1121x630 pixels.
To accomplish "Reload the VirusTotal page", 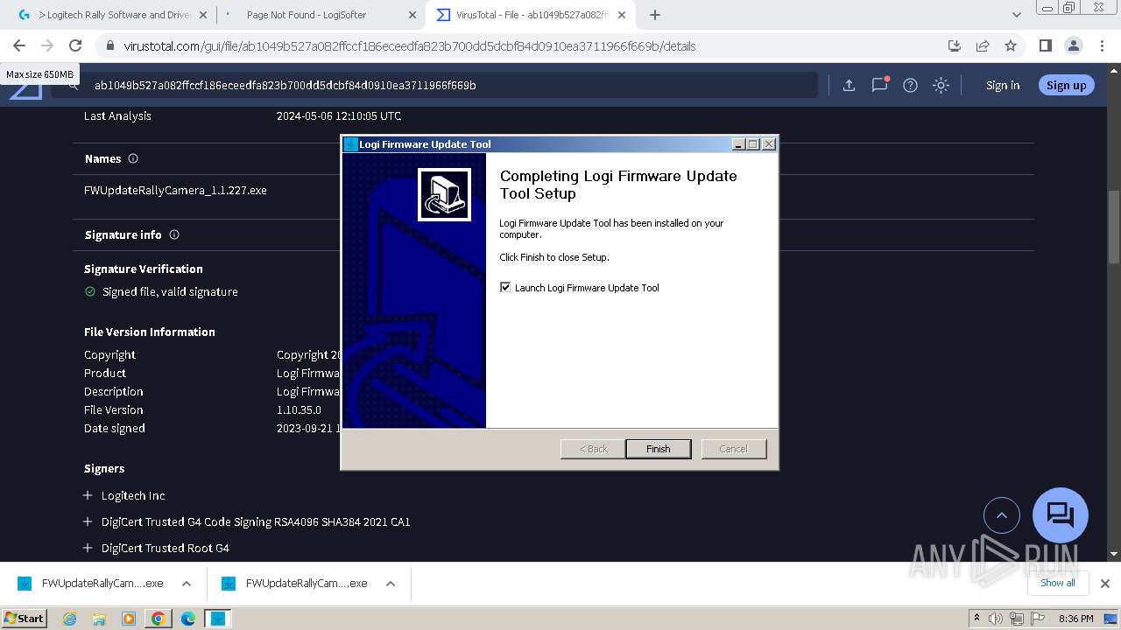I will pyautogui.click(x=75, y=45).
